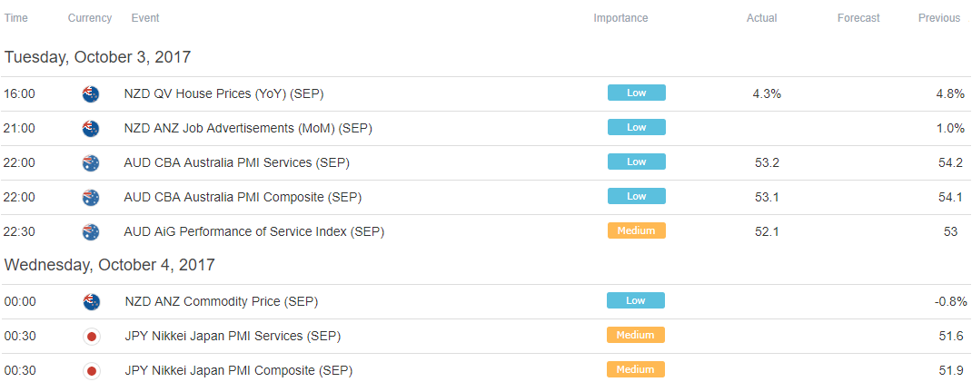Click the Australia flag beside AiG Performance of Service Index

click(91, 232)
